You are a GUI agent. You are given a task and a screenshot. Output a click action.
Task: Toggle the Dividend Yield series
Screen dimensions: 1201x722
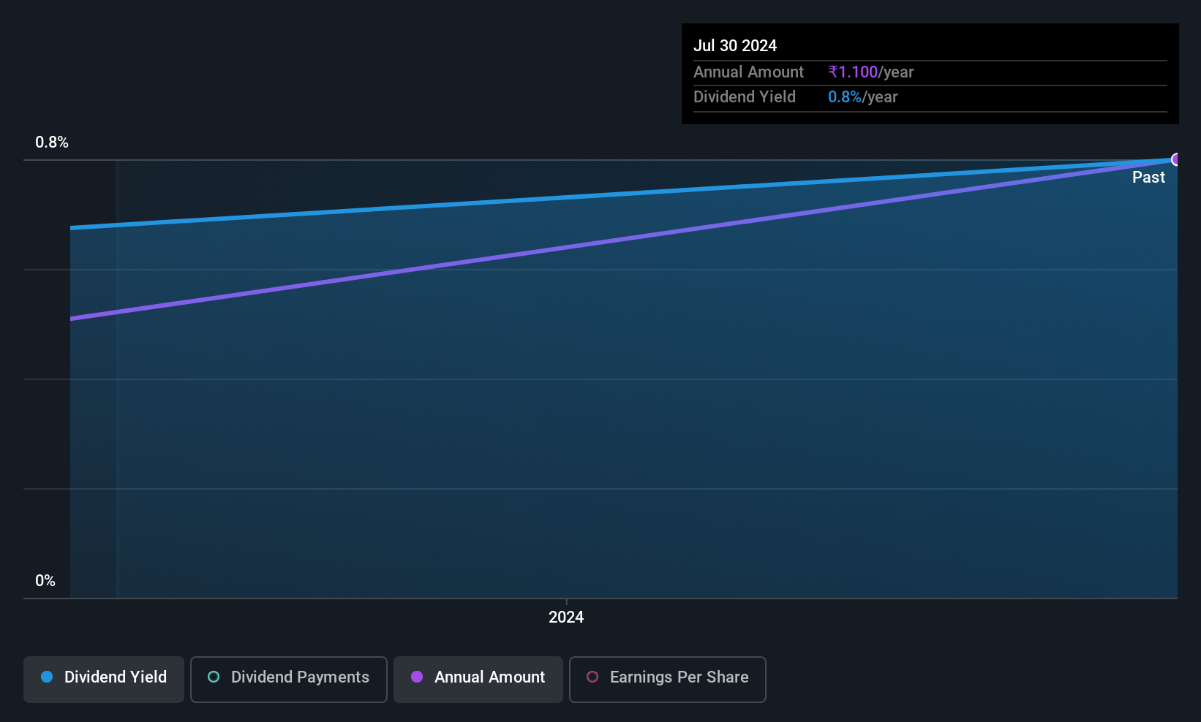click(104, 680)
